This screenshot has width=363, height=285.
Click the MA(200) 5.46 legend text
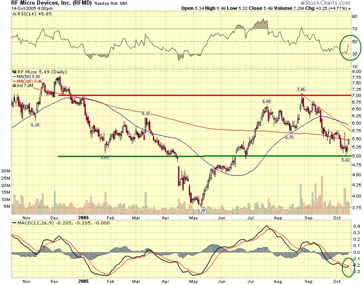[x=29, y=81]
